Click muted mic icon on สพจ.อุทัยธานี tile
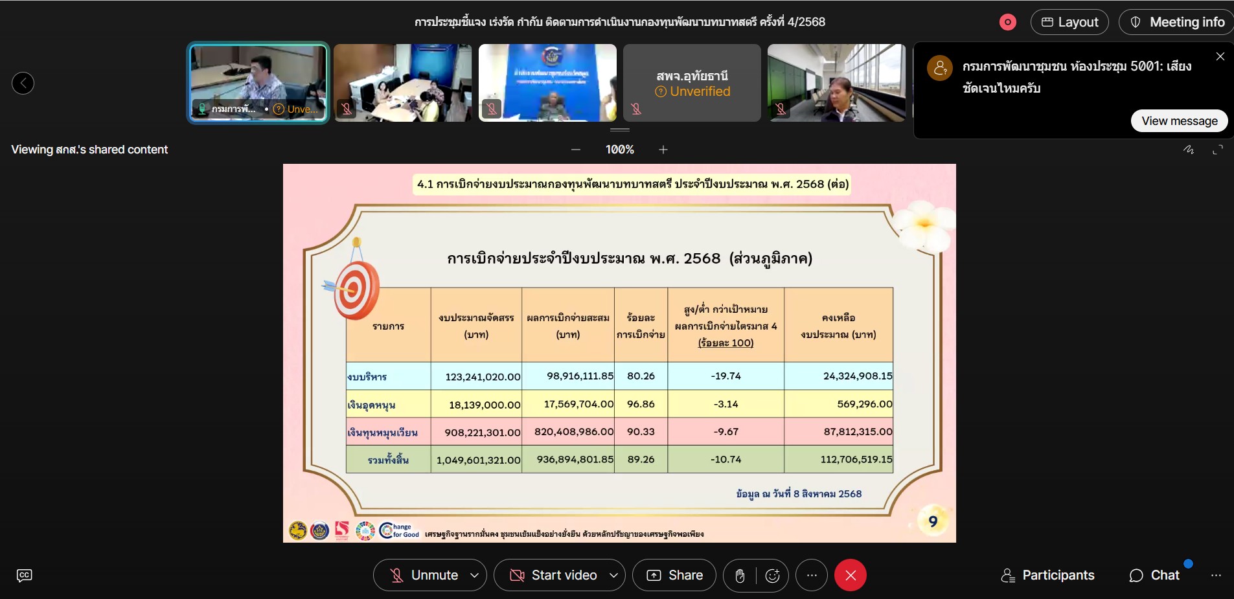The width and height of the screenshot is (1234, 599). 636,109
